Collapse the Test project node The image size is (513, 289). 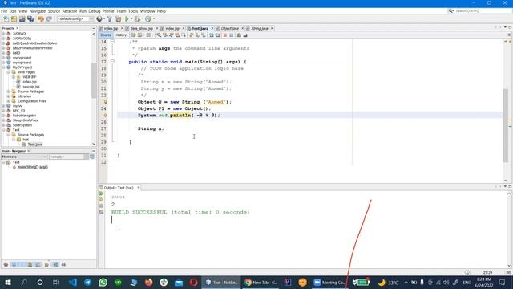3,130
